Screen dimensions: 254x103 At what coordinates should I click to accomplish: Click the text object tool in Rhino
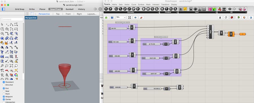click(2, 52)
